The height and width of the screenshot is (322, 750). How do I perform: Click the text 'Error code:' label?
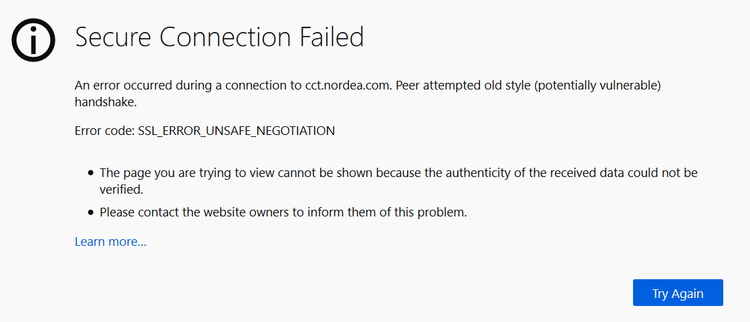pyautogui.click(x=105, y=131)
